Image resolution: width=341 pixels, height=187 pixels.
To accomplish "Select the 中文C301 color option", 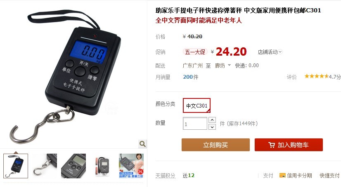I will click(x=197, y=105).
